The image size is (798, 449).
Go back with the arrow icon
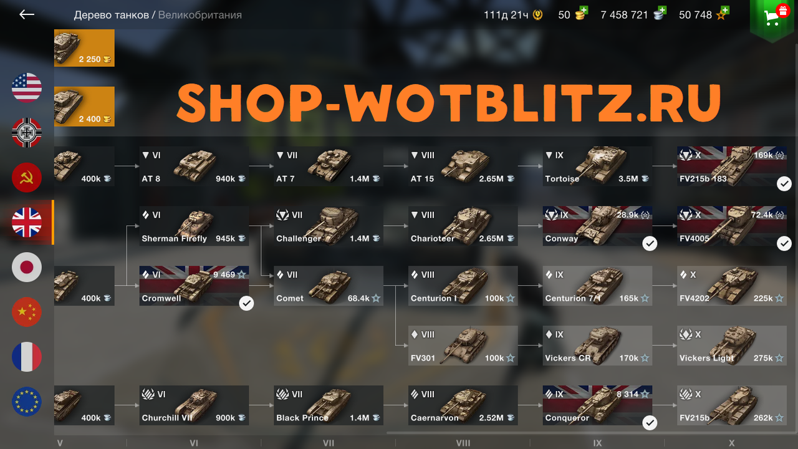coord(27,14)
